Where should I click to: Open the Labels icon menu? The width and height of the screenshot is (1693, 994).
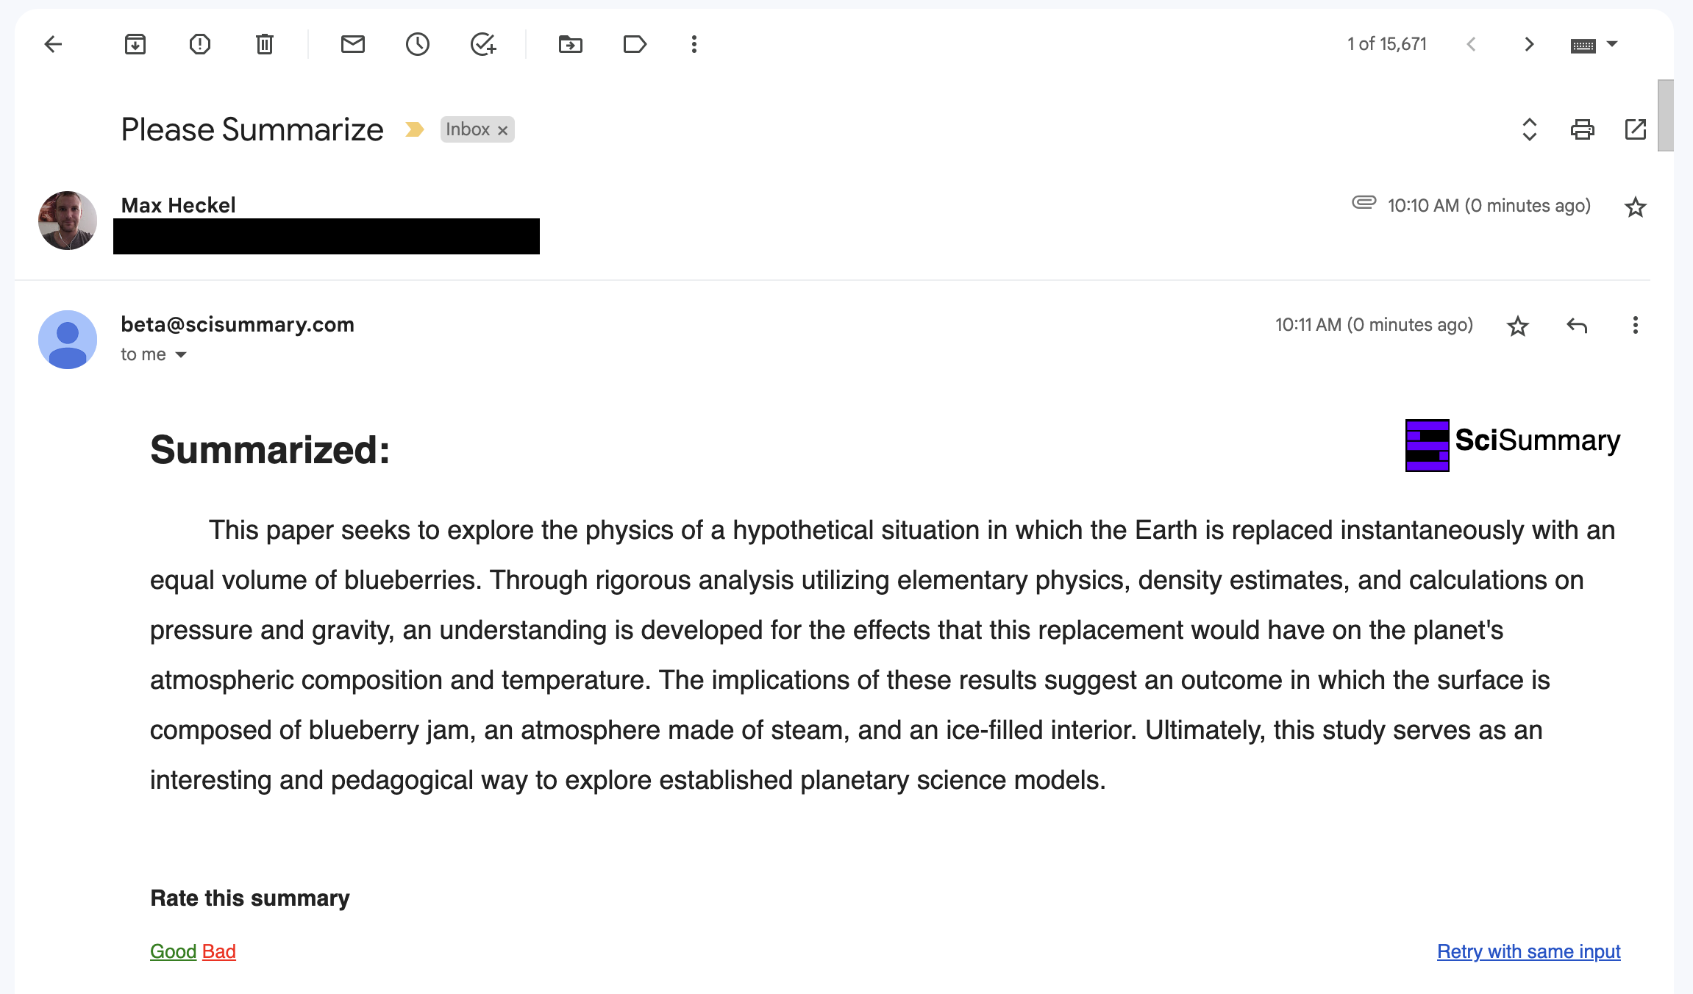pos(635,44)
